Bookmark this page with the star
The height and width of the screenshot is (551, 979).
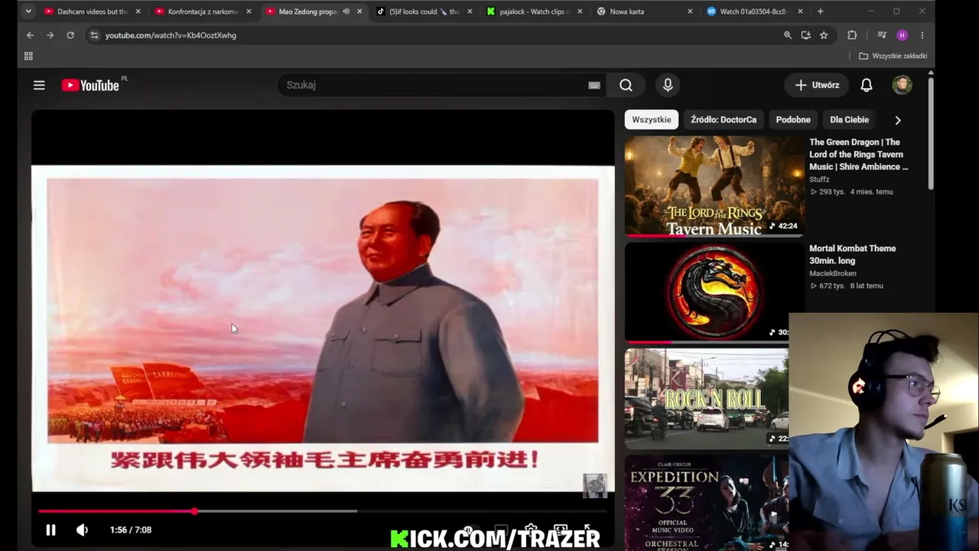[x=824, y=35]
